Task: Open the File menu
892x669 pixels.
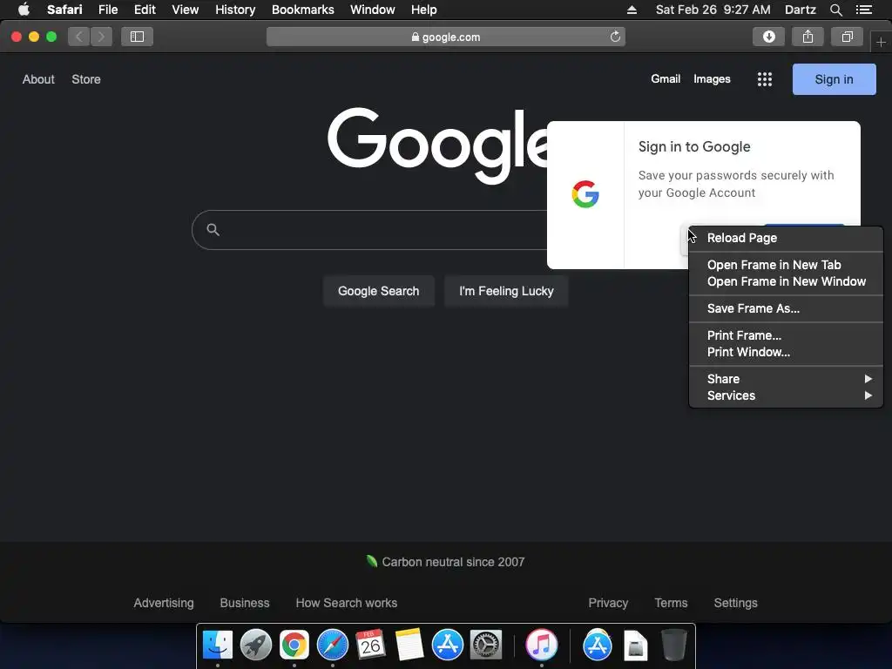Action: (x=107, y=10)
